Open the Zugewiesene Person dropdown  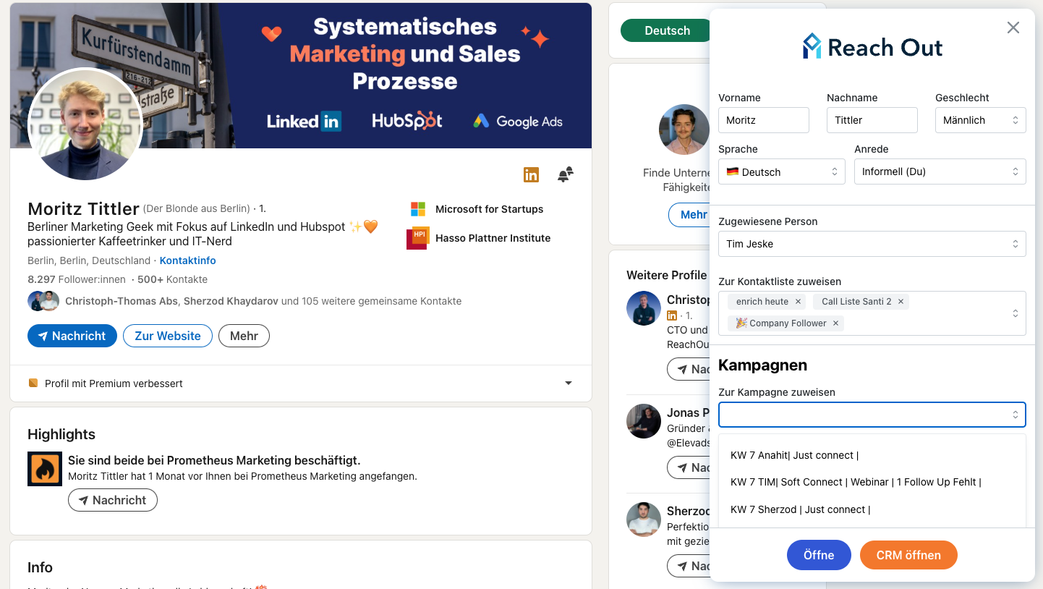coord(872,244)
